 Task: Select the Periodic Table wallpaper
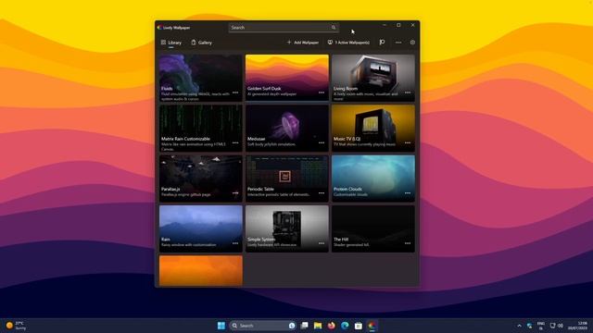[x=287, y=179]
